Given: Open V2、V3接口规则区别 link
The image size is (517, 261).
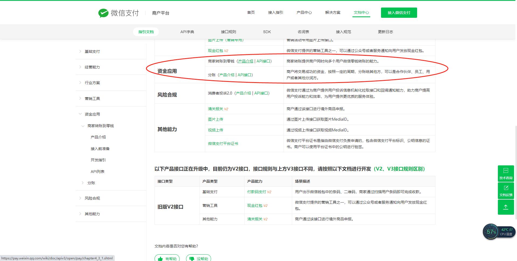Looking at the screenshot, I should [400, 169].
